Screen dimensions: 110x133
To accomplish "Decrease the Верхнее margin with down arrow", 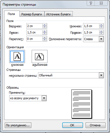I will coord(45,27).
